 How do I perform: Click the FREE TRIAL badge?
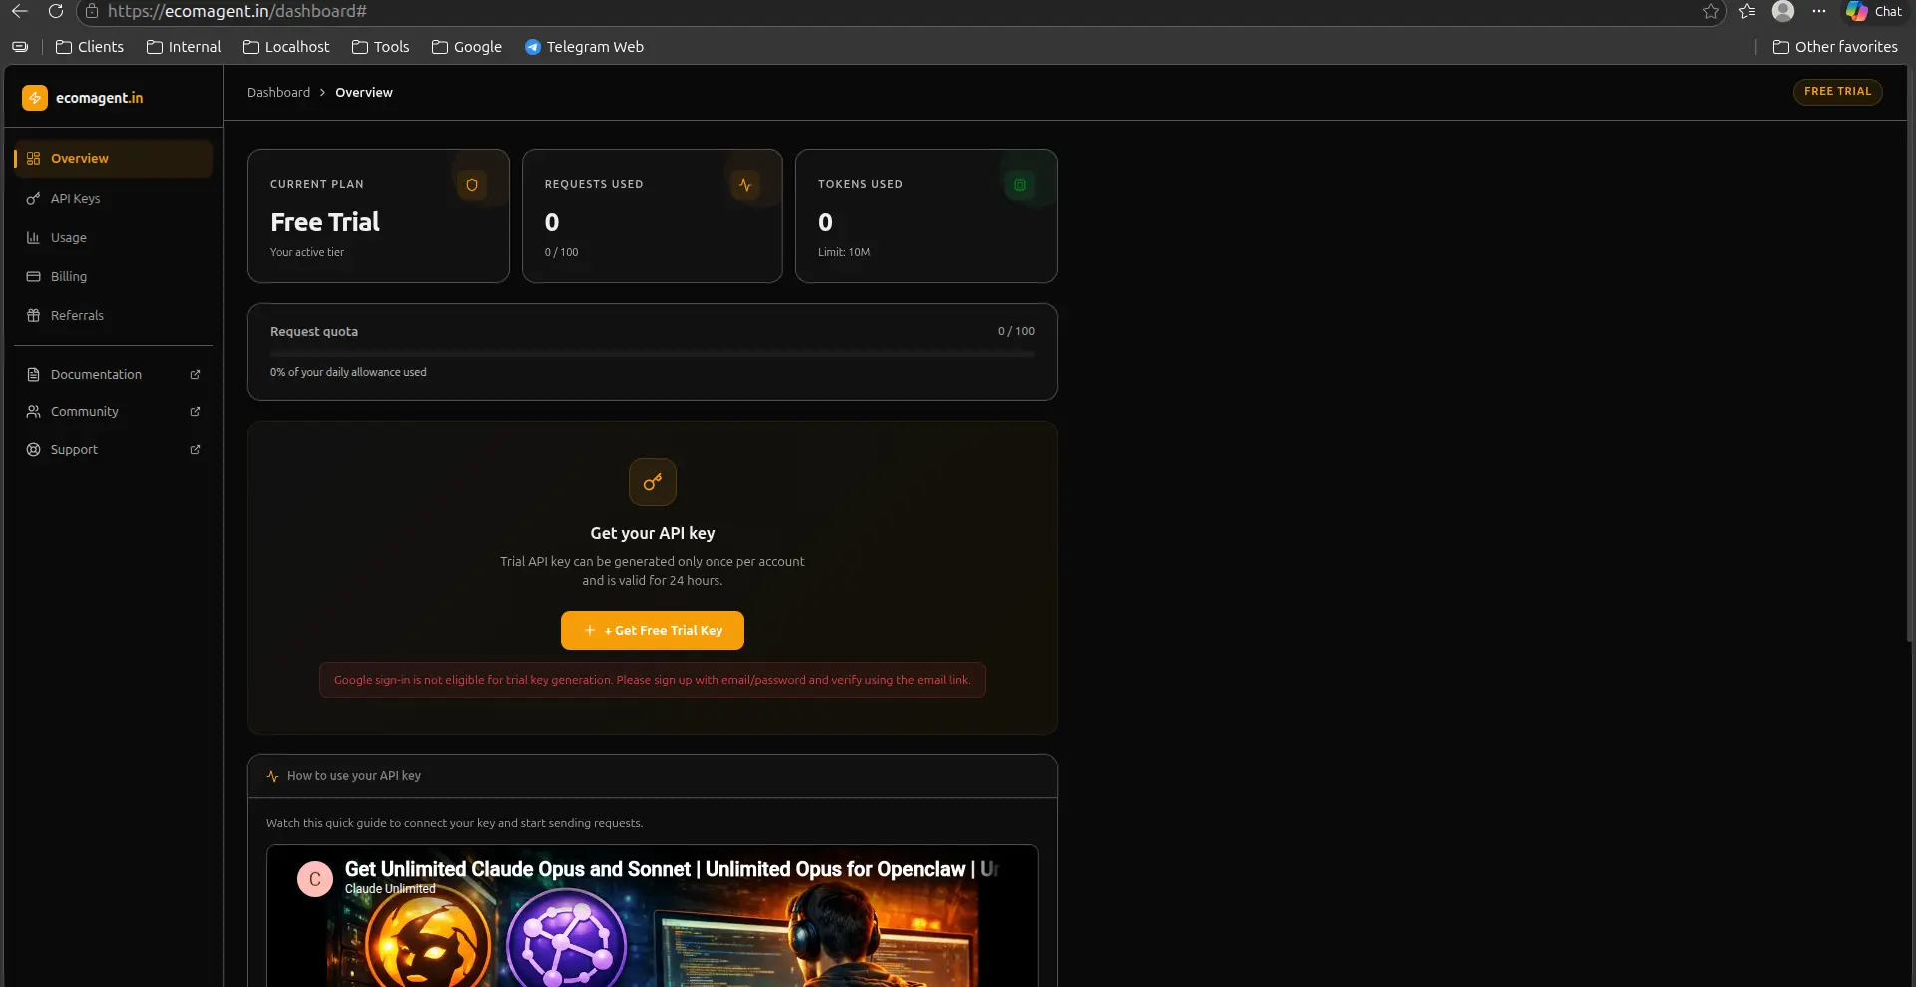point(1837,91)
